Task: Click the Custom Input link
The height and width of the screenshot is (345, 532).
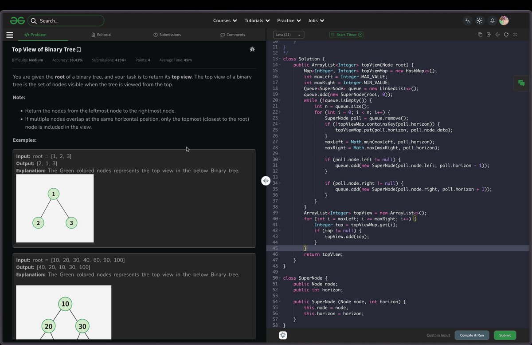Action: pyautogui.click(x=438, y=335)
